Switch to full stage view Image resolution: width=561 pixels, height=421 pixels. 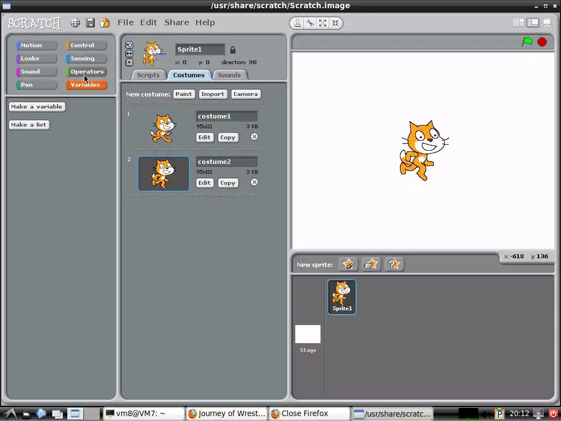pyautogui.click(x=533, y=23)
